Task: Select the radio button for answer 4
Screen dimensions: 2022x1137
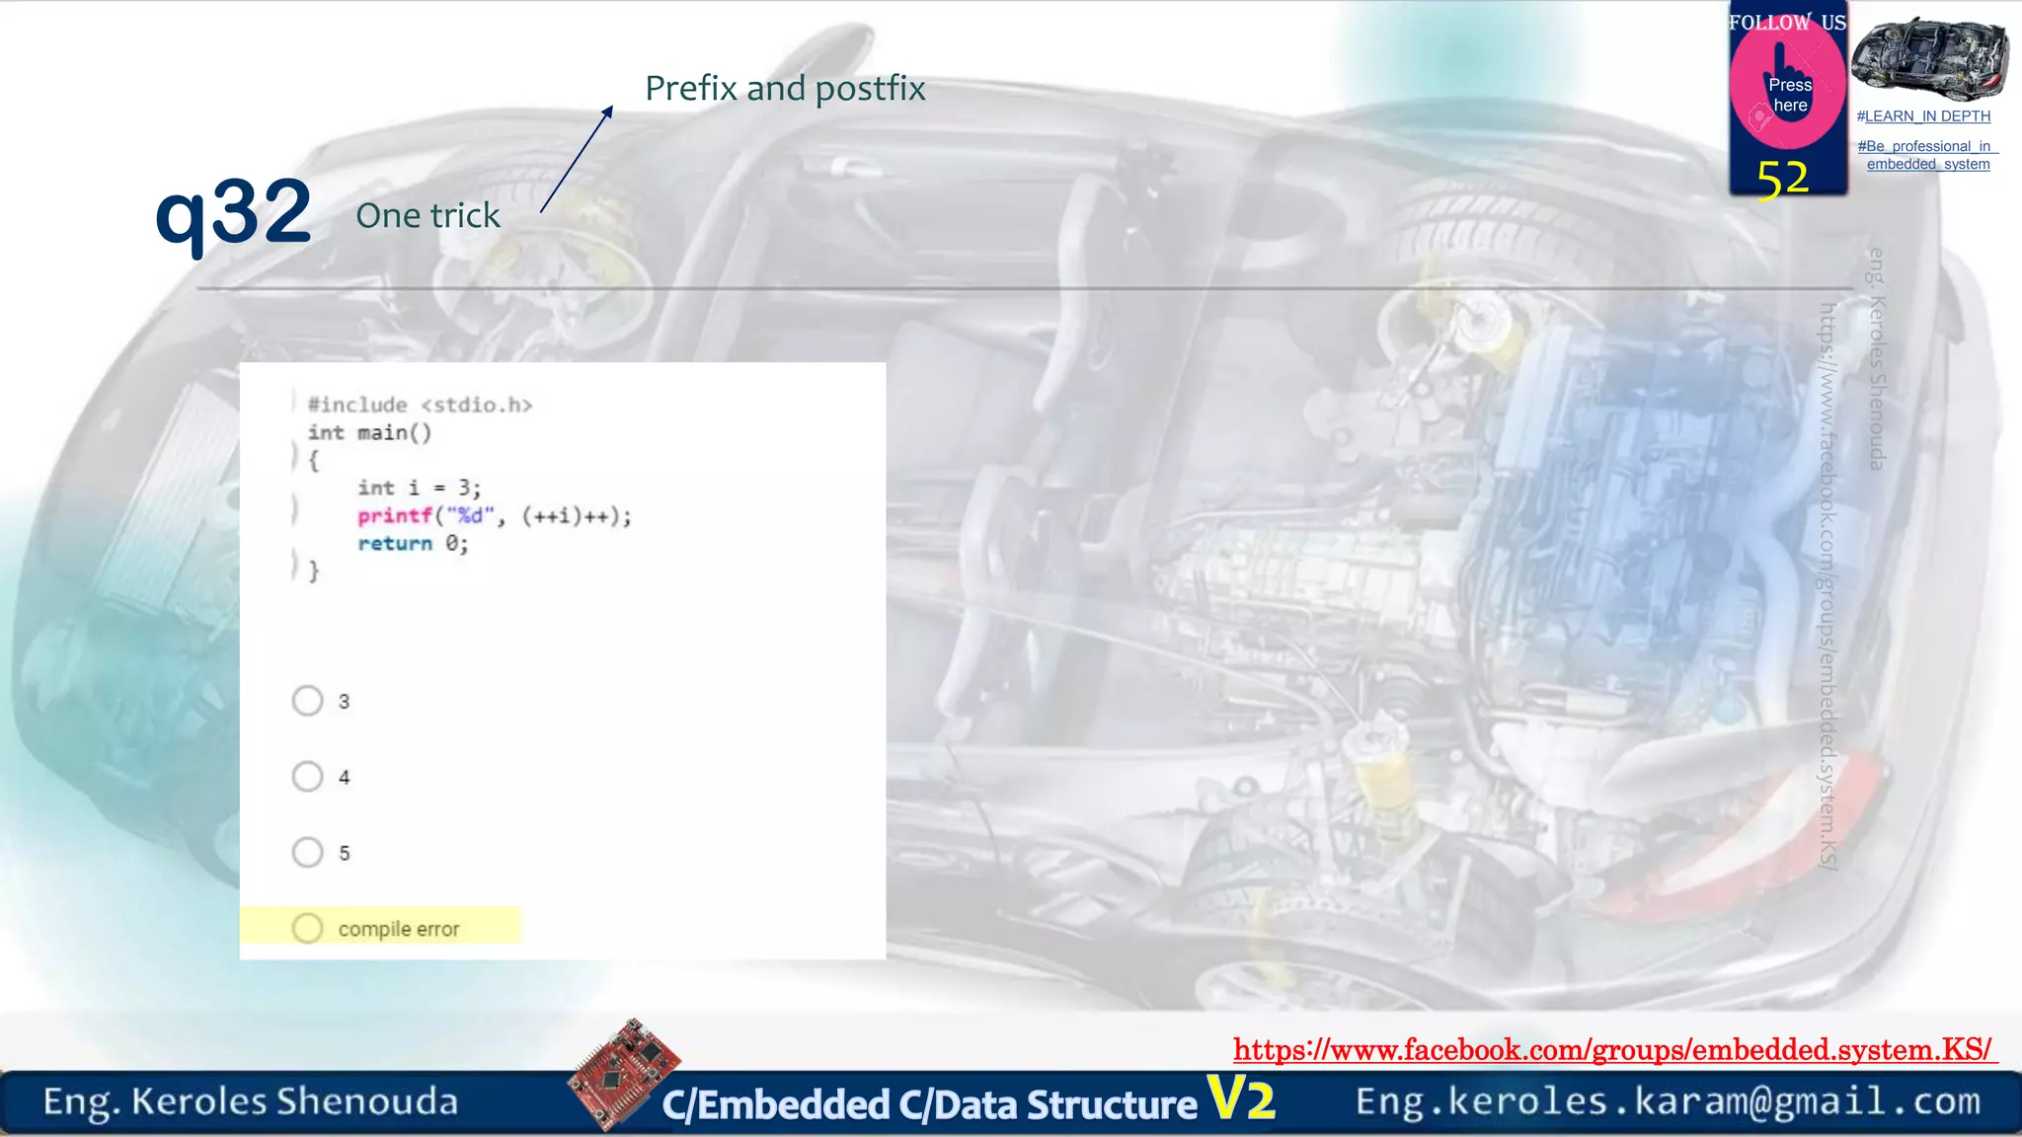Action: click(x=307, y=777)
